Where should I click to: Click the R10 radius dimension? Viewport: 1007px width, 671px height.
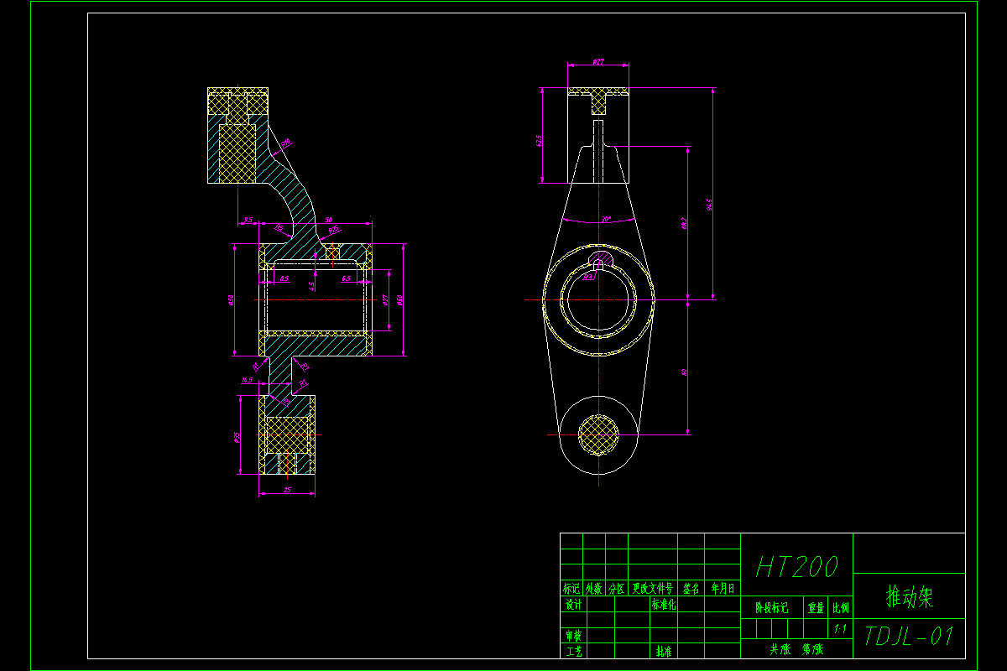point(285,144)
